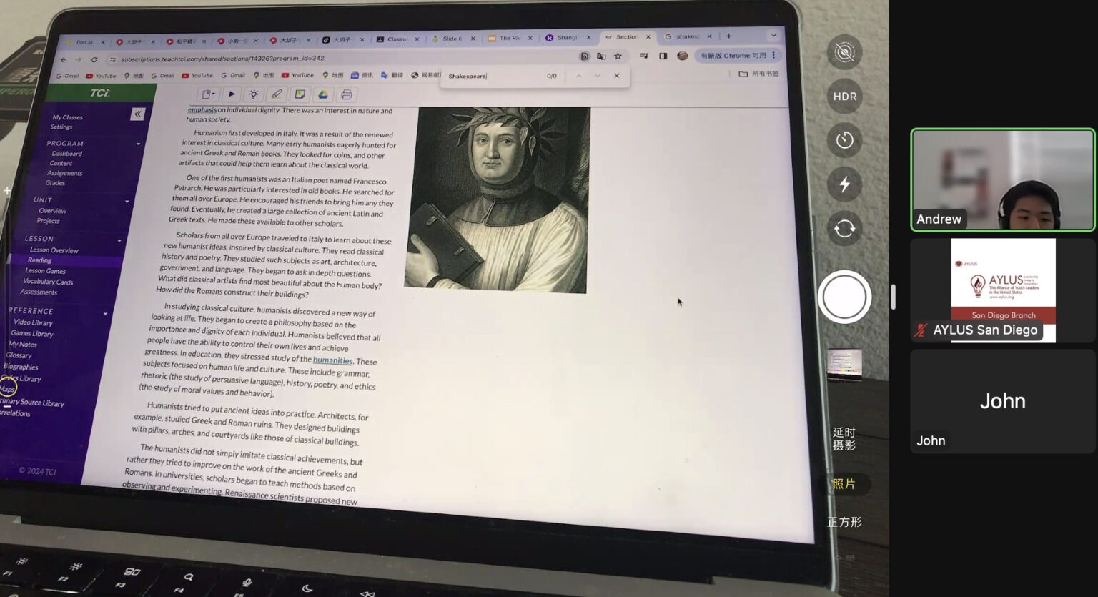Viewport: 1098px width, 597px height.
Task: Open a new Chrome tab with plus
Action: 728,36
